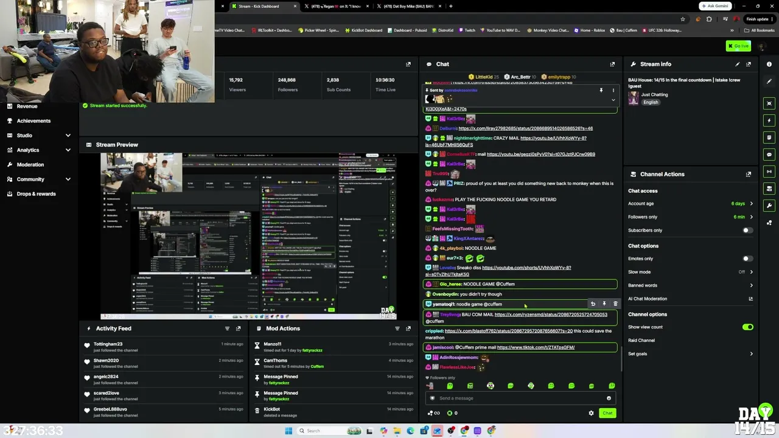Click the pencil edit icon in Stream info header
Viewport: 779px width, 438px height.
point(738,64)
